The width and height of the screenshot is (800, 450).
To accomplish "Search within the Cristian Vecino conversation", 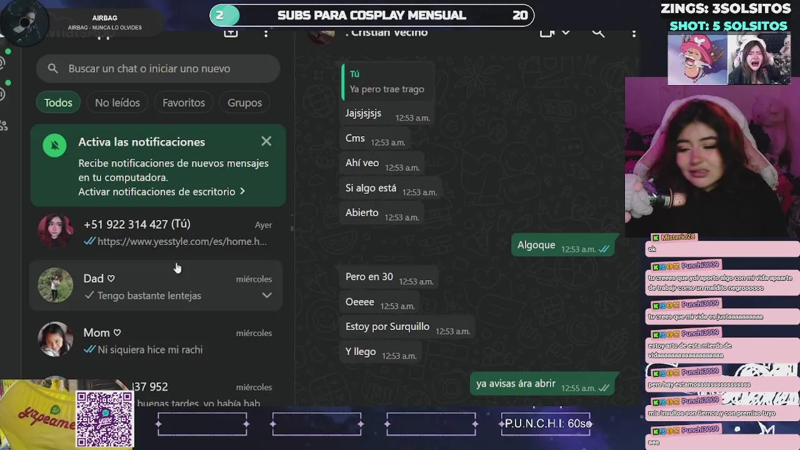I will (598, 33).
